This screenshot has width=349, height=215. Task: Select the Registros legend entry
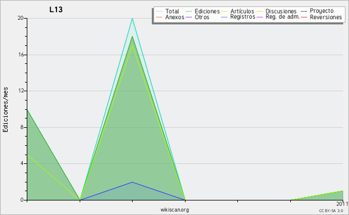tap(243, 17)
